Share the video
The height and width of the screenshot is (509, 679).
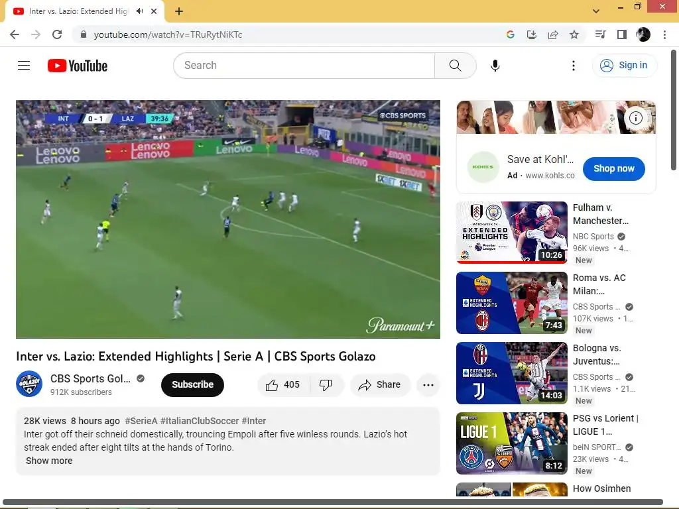(380, 384)
